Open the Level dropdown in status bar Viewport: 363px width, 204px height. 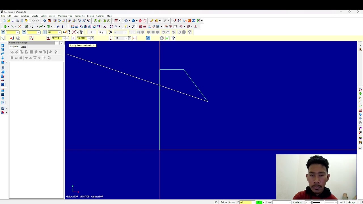click(289, 202)
